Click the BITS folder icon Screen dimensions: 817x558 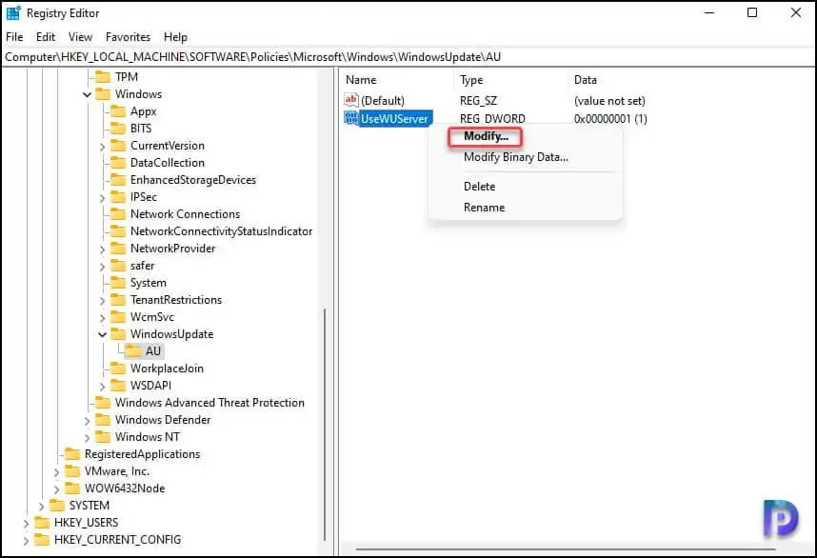click(118, 129)
